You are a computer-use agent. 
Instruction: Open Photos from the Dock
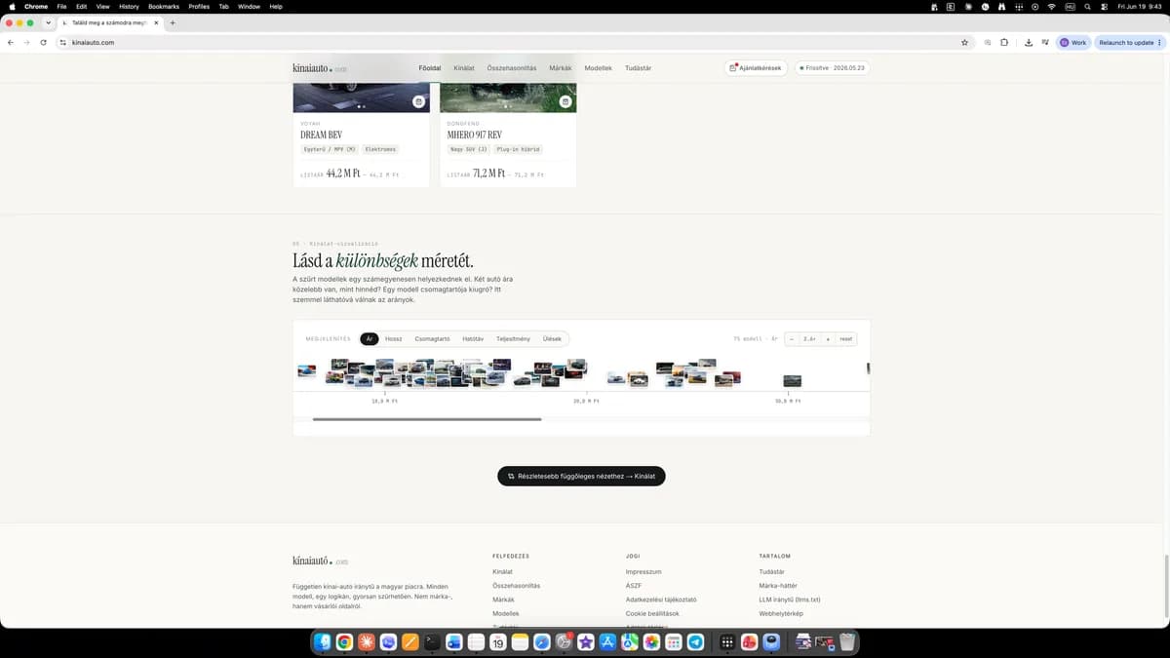coord(651,642)
